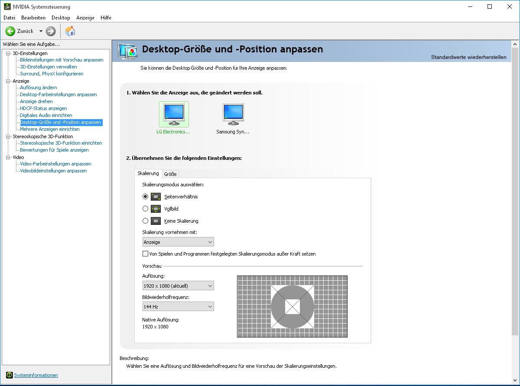
Task: Open the Bildwiederholfrequenz dropdown
Action: coord(178,307)
